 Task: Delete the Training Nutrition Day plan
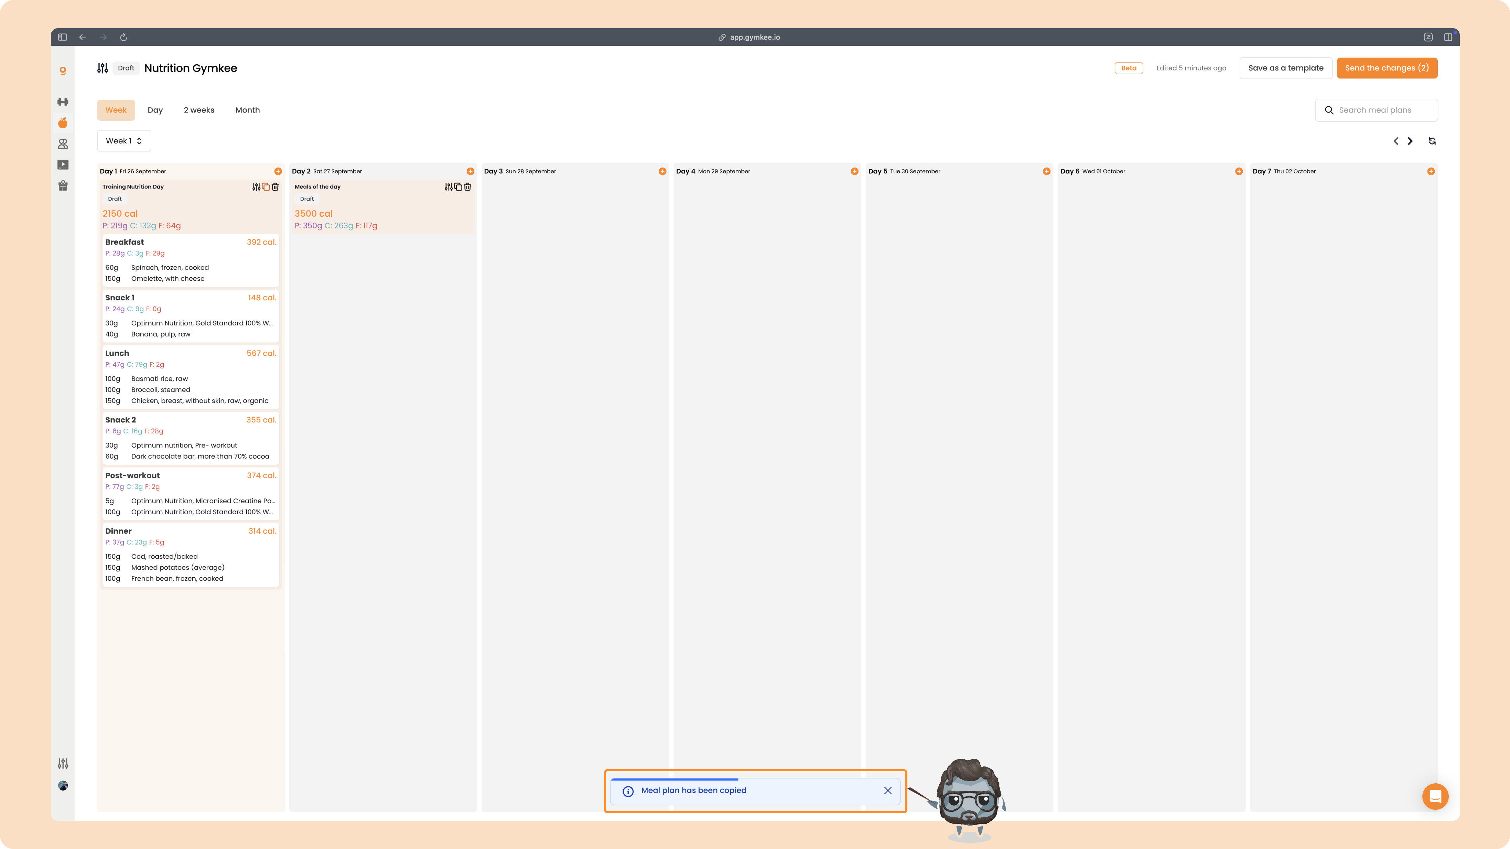276,187
